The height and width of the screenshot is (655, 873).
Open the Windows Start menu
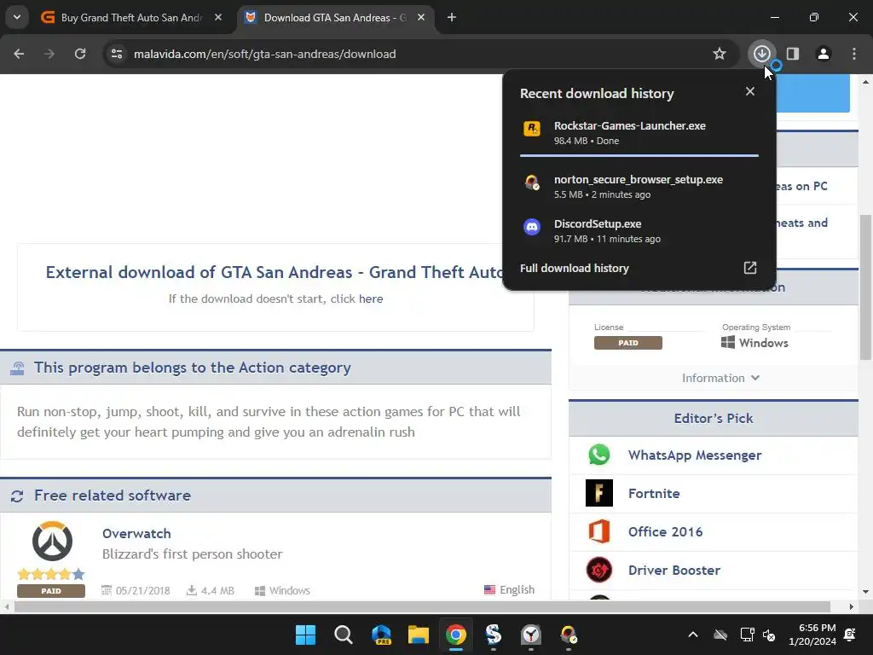[x=305, y=635]
